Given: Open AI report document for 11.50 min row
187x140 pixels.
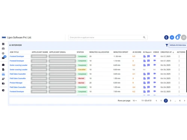Looking at the screenshot, I should click(x=144, y=56).
